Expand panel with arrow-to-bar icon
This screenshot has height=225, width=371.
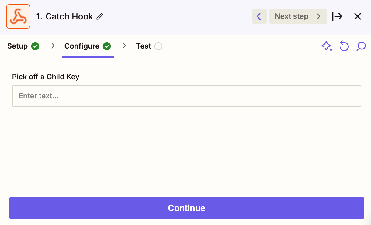337,16
